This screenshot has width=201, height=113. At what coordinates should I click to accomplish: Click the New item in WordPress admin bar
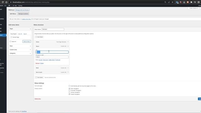click(x=15, y=6)
